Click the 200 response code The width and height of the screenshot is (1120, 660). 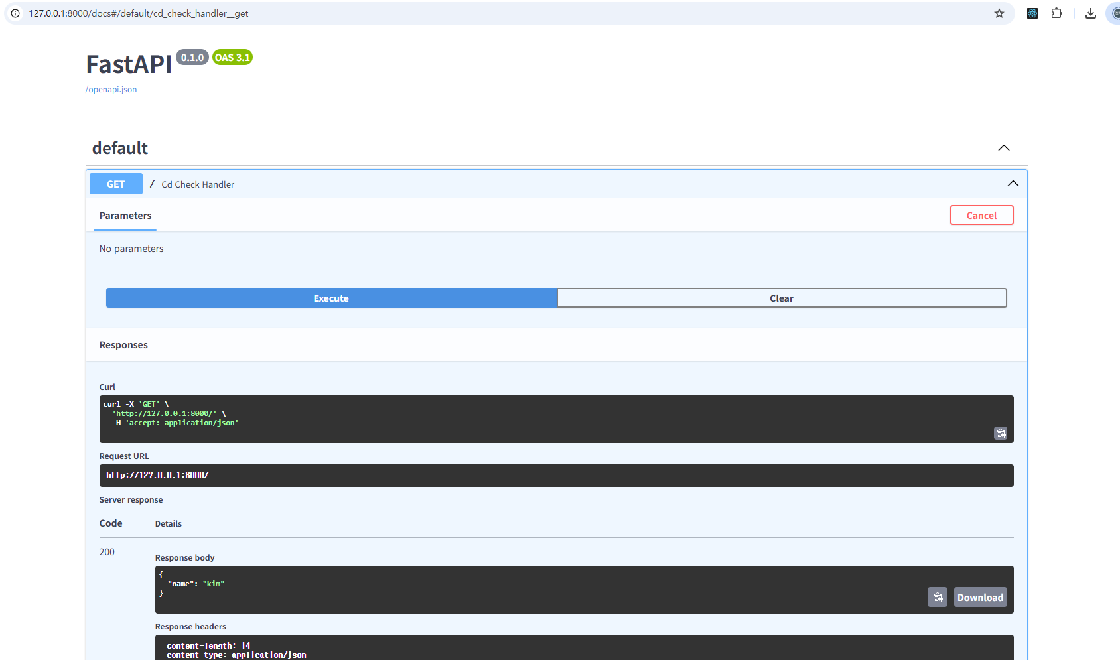point(107,552)
